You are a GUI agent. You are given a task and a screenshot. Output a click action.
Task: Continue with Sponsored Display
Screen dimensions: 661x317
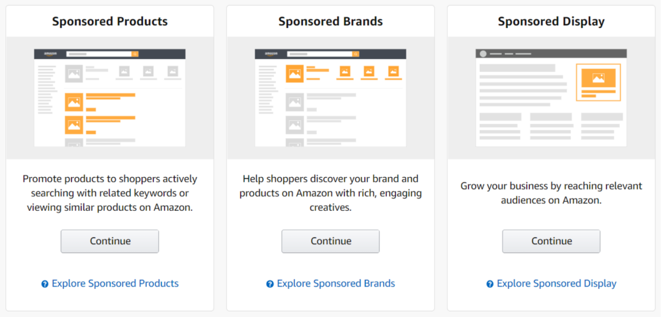[x=551, y=241]
